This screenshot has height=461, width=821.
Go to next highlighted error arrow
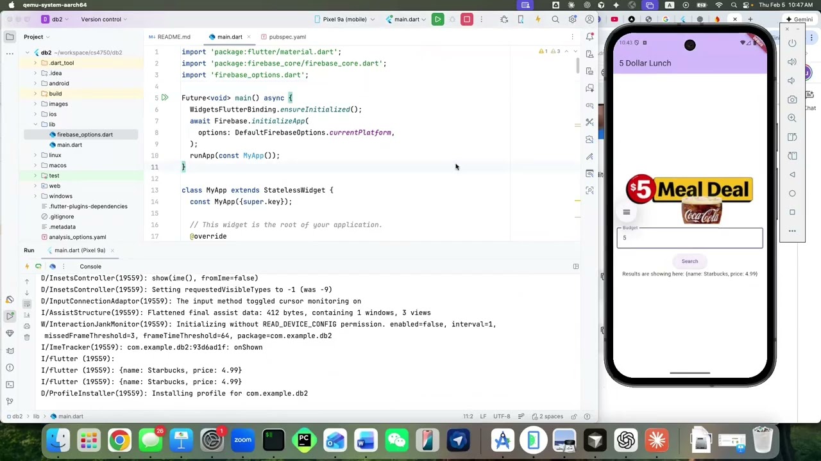[x=574, y=51]
